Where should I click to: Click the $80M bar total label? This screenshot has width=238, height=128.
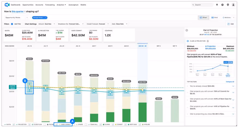coord(29,59)
